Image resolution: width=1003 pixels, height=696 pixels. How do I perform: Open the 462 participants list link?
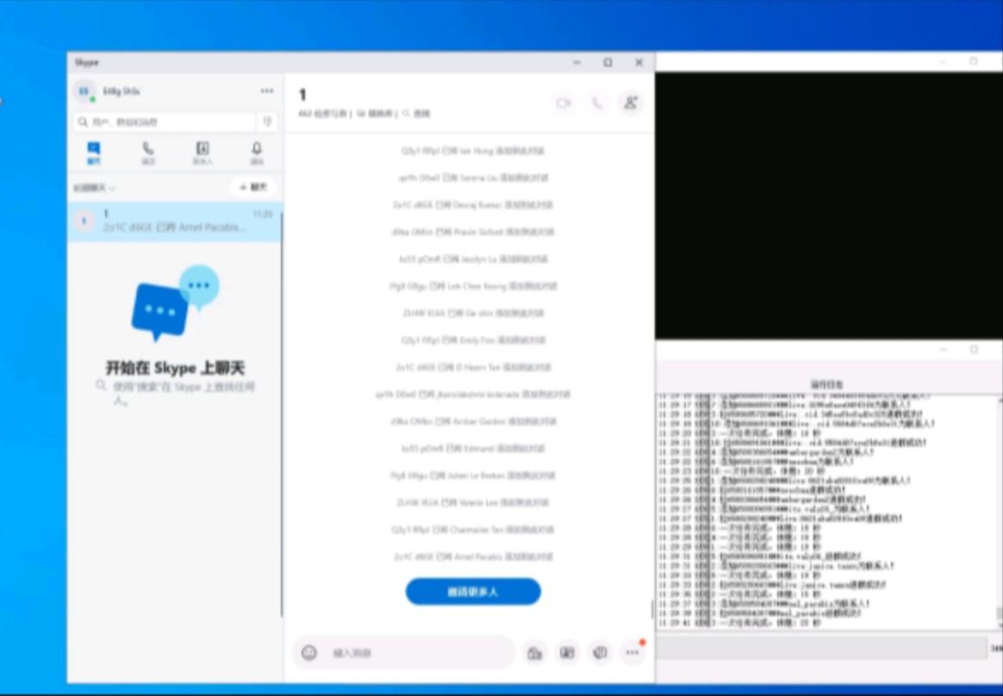[322, 114]
